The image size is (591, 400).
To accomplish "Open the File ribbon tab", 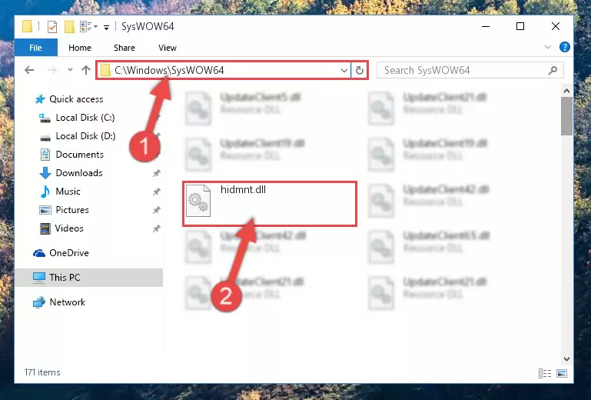I will click(36, 48).
